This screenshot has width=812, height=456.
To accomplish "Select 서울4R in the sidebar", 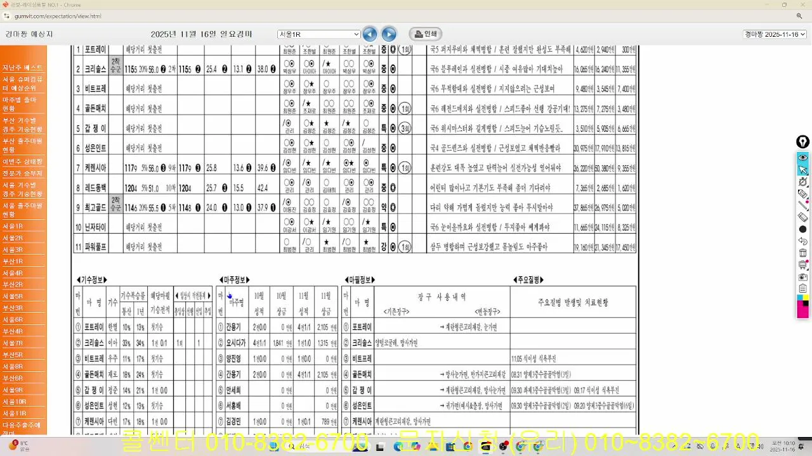I will [13, 273].
